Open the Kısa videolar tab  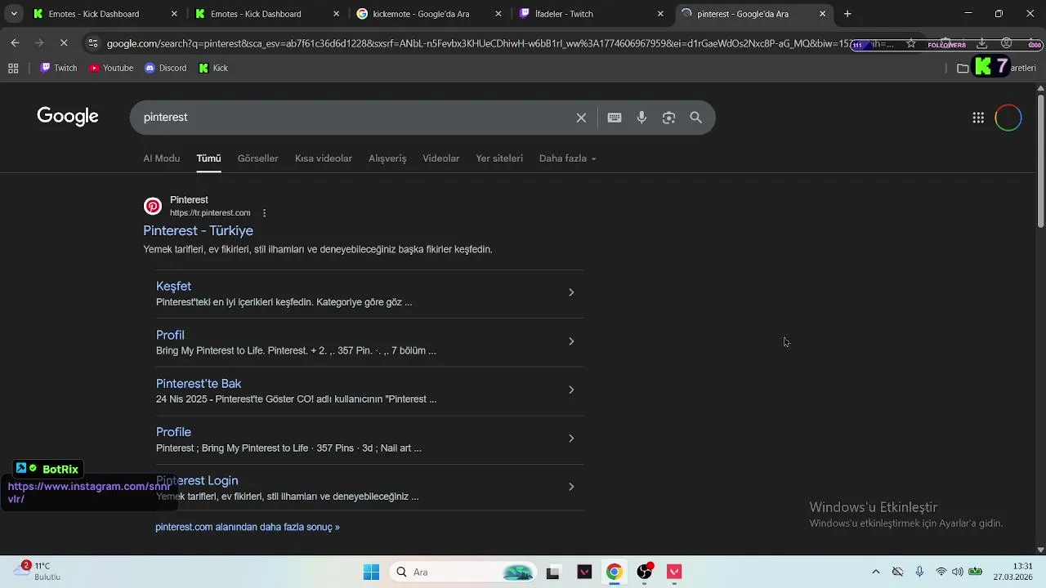click(x=324, y=158)
